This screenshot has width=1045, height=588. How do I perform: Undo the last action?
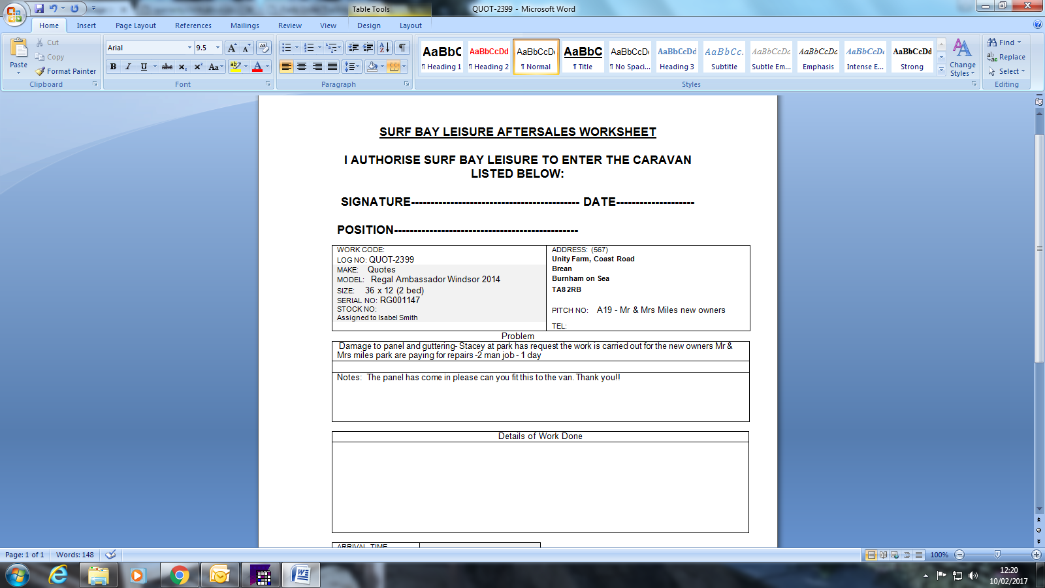click(54, 8)
